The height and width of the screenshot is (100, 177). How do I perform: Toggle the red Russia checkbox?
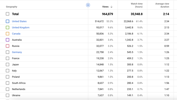tap(7, 46)
